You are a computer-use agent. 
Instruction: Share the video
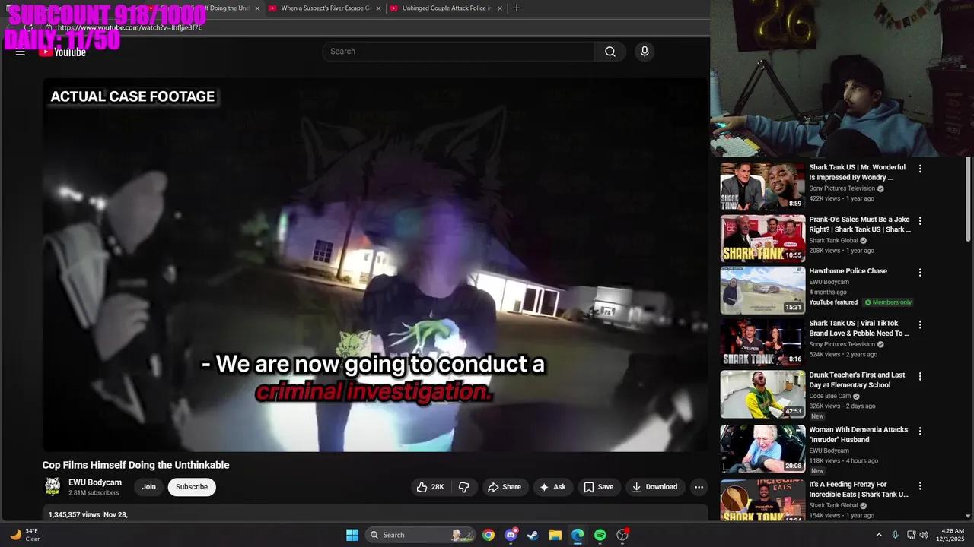(505, 486)
